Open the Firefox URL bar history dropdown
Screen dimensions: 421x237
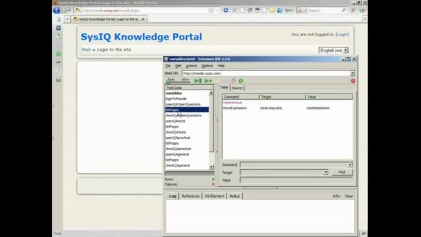click(217, 11)
